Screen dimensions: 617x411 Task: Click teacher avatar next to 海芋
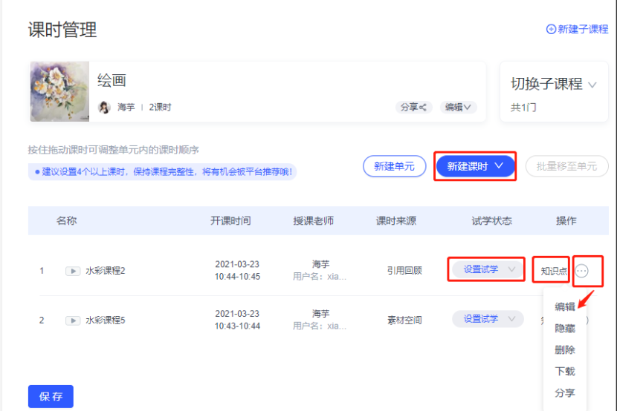tap(104, 107)
